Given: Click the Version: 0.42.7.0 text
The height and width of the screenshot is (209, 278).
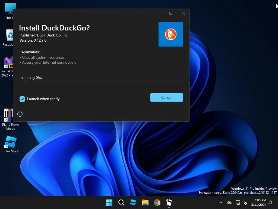Looking at the screenshot, I should tap(33, 40).
